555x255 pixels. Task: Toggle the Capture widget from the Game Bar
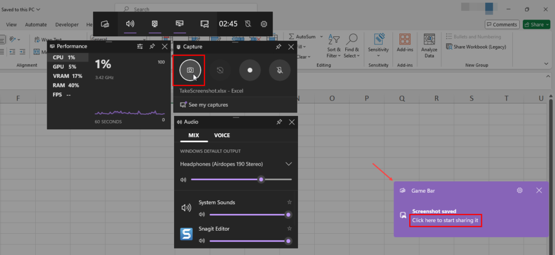154,24
